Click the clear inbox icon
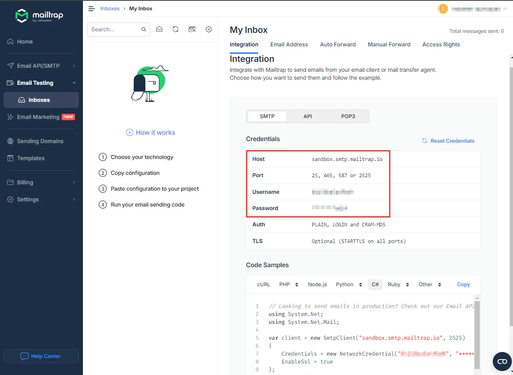This screenshot has height=375, width=513. coord(192,29)
